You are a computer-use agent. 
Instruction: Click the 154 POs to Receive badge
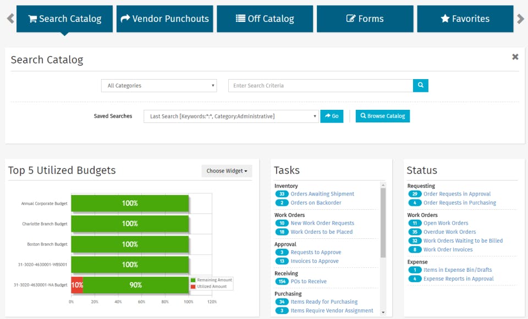pos(282,282)
